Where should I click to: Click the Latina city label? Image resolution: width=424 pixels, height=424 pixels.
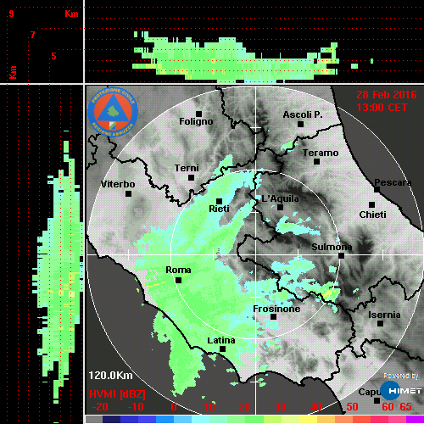pos(221,340)
